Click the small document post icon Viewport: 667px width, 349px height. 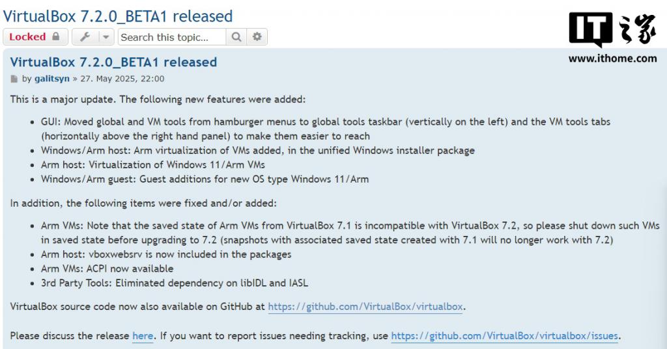tap(14, 79)
